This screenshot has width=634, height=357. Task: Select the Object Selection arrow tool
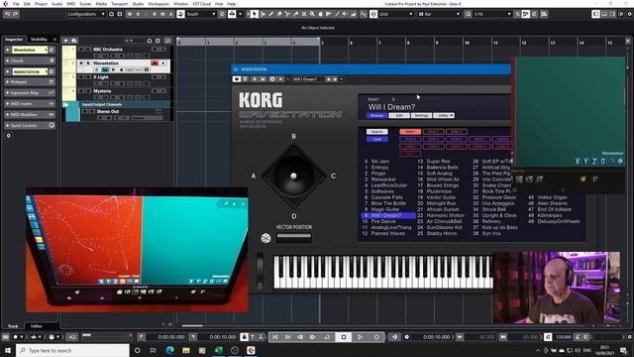254,14
